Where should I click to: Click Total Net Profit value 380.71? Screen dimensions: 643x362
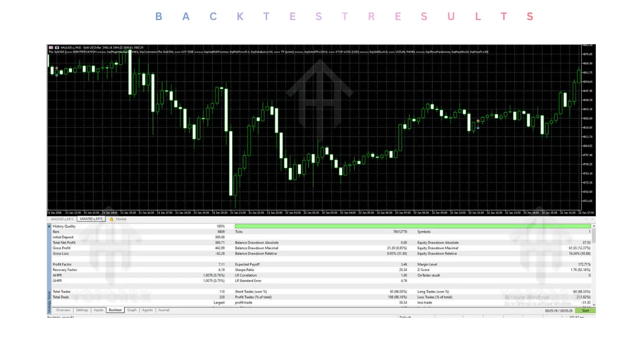point(220,243)
